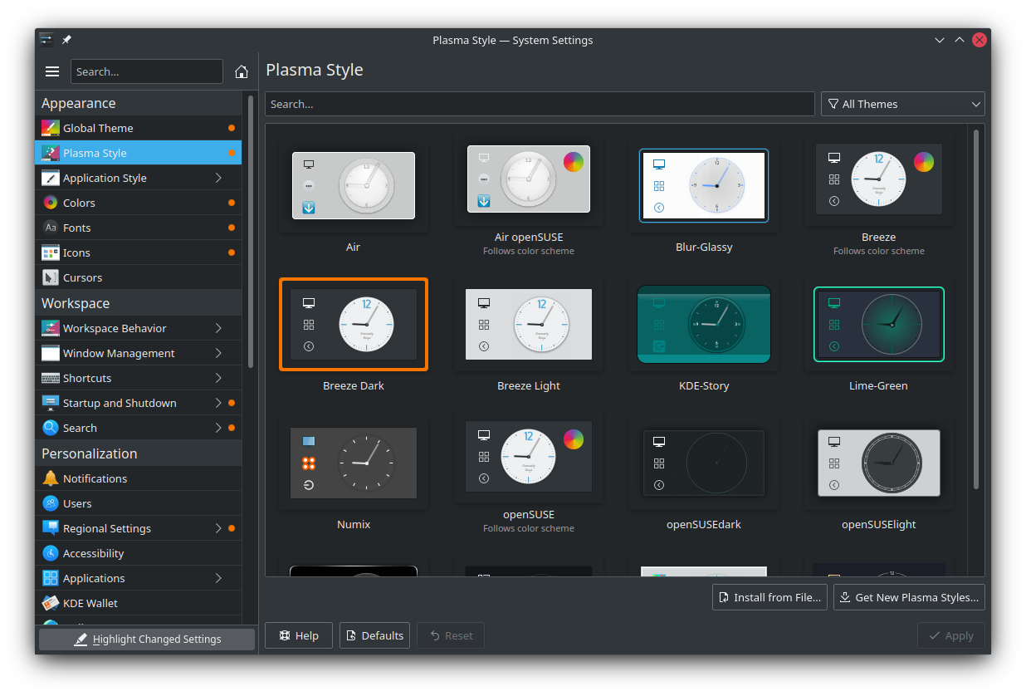Select the KDE-Story theme thumbnail
Viewport: 1026px width, 696px height.
(703, 325)
